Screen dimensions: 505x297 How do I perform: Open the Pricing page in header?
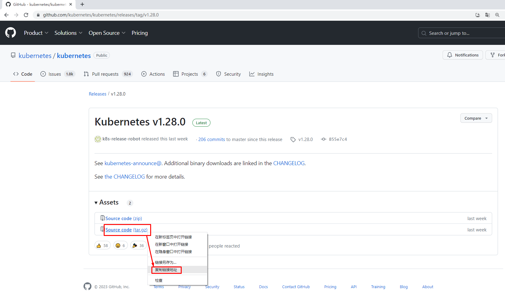139,33
